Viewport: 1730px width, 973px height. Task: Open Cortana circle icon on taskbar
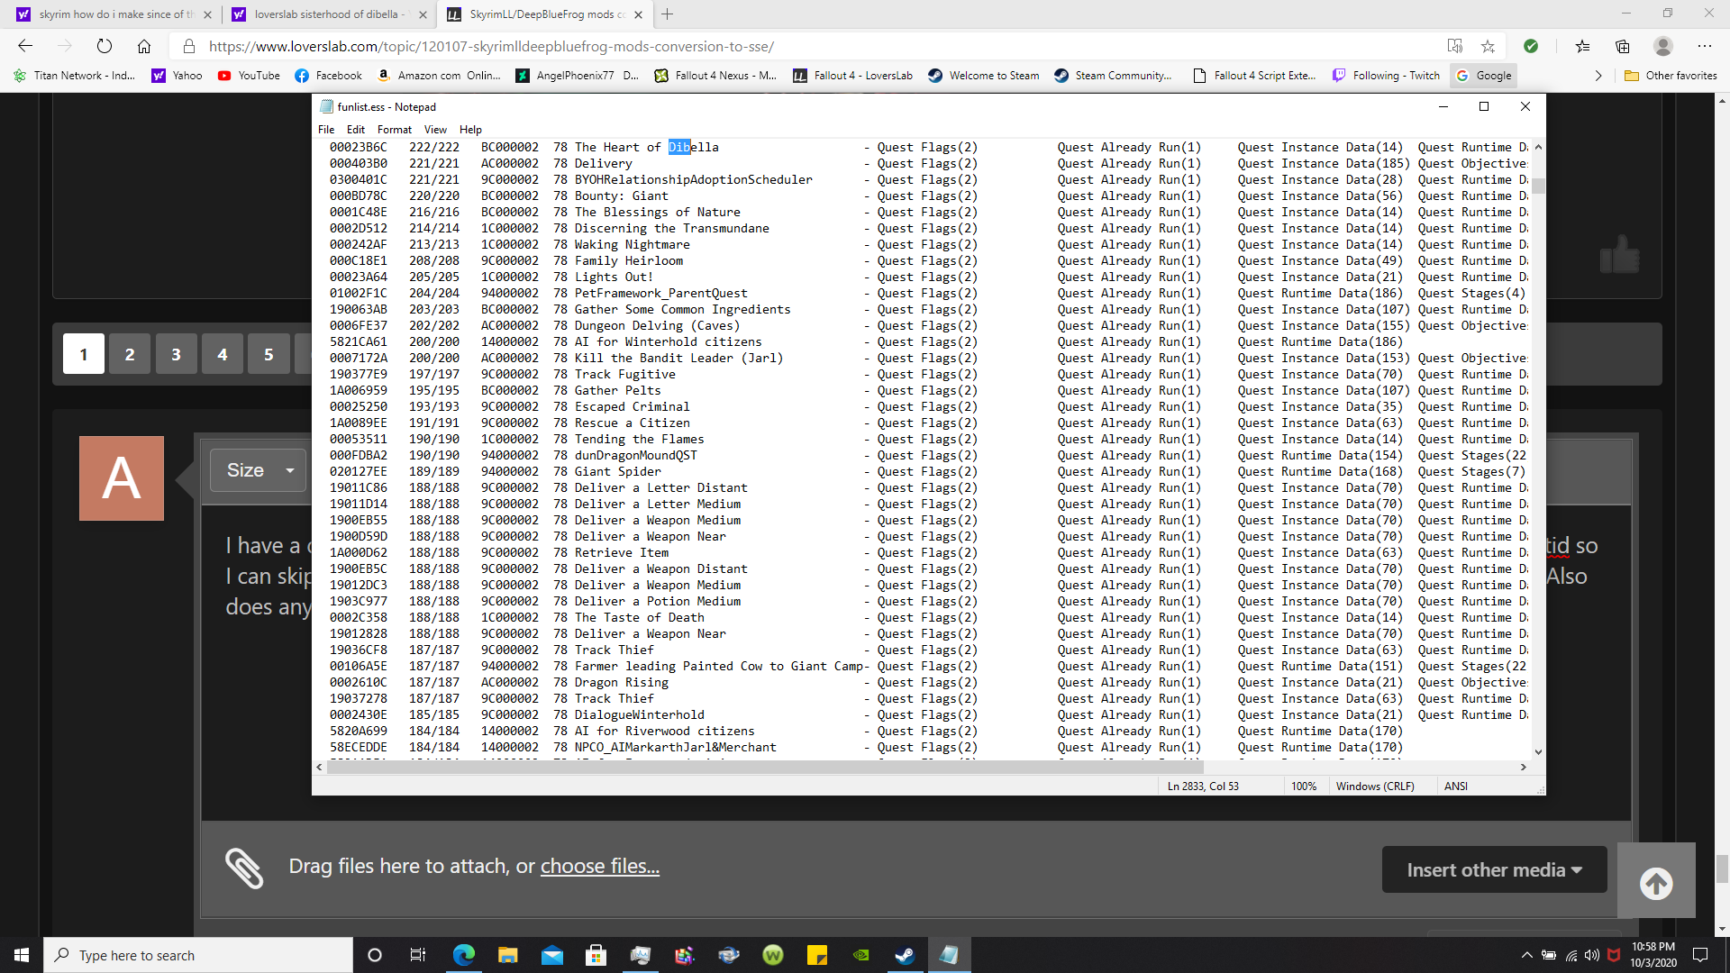coord(375,955)
